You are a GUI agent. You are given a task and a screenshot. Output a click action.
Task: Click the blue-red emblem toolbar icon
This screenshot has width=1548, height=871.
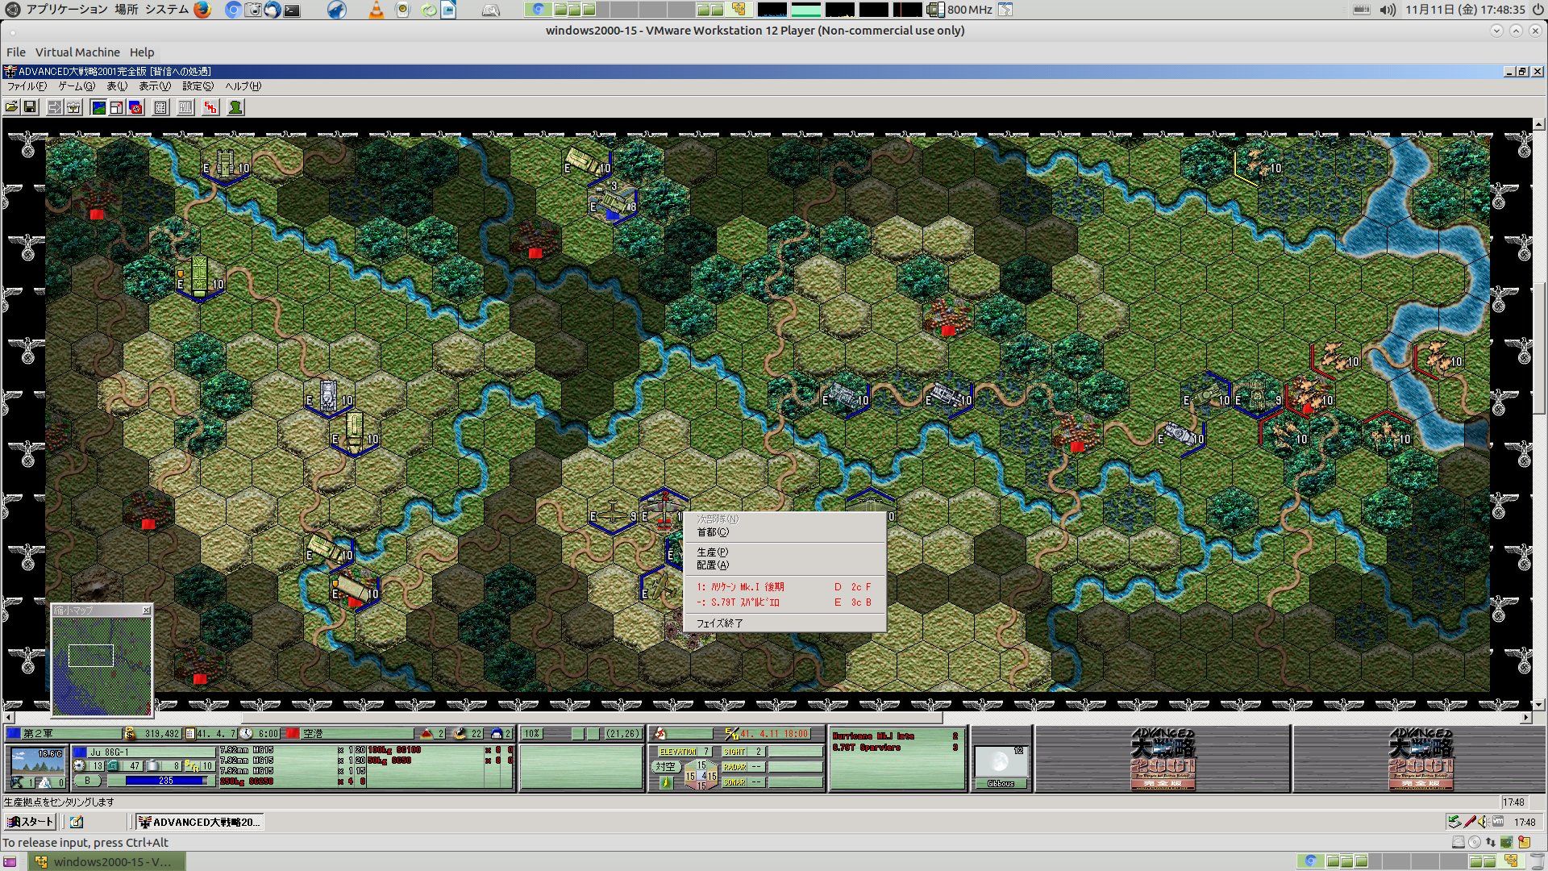[x=135, y=107]
